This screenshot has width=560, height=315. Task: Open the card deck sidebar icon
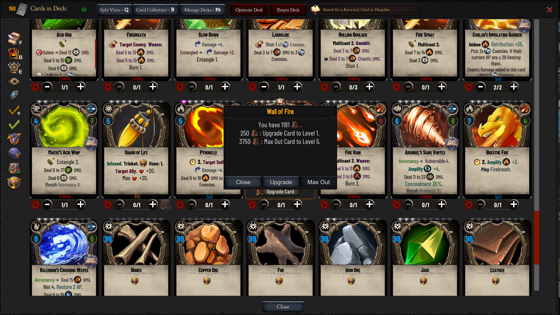pyautogui.click(x=14, y=53)
